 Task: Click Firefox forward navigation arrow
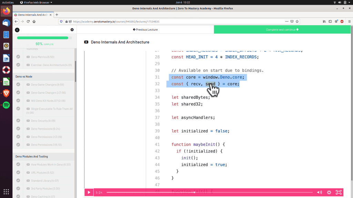(22, 22)
